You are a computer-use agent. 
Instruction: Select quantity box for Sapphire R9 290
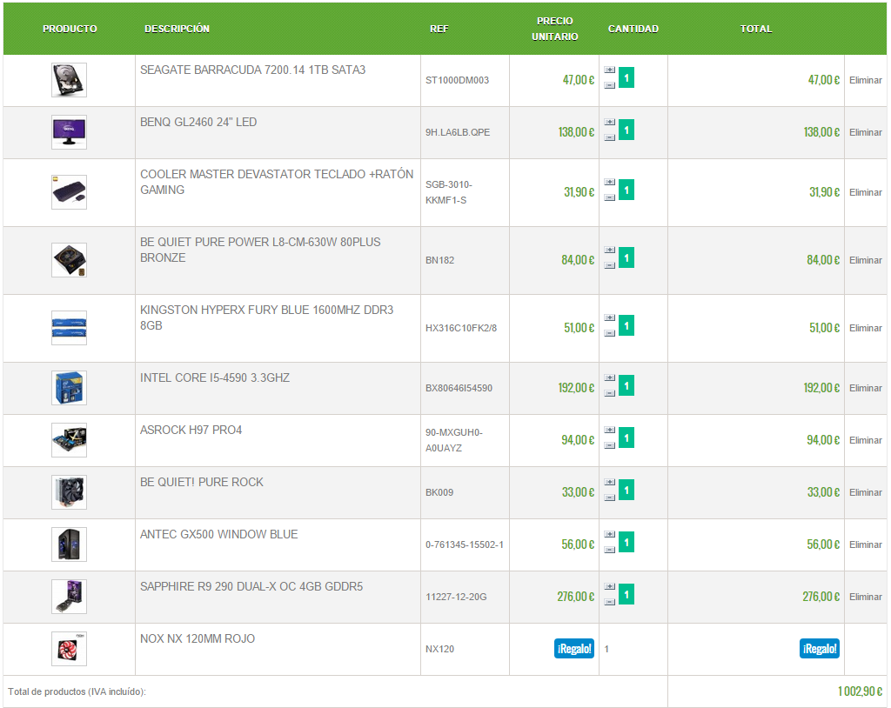point(626,594)
